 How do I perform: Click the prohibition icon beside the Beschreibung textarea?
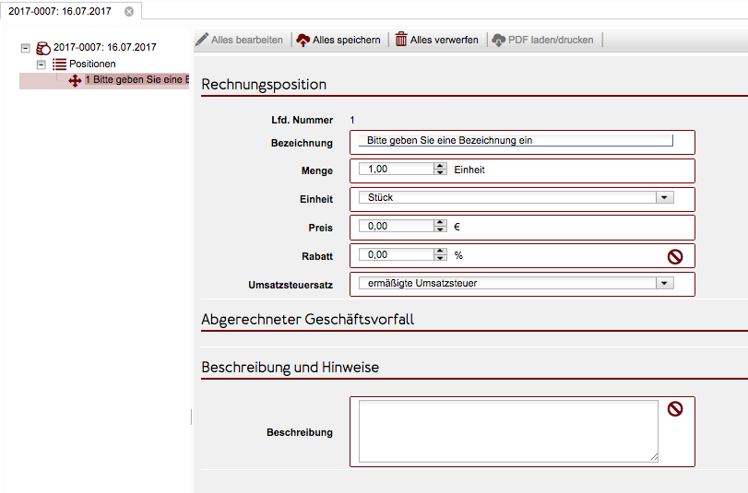point(674,409)
